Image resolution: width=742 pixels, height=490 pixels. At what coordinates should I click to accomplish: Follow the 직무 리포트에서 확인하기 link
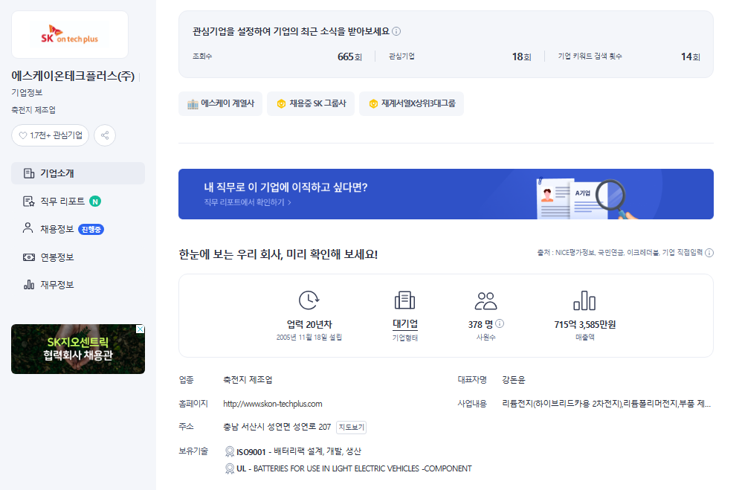248,202
